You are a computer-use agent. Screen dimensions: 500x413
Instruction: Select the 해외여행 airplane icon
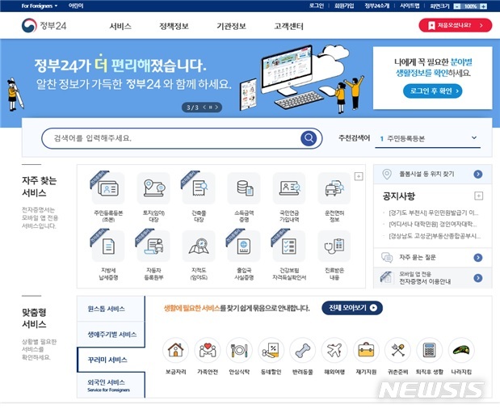[x=334, y=350]
